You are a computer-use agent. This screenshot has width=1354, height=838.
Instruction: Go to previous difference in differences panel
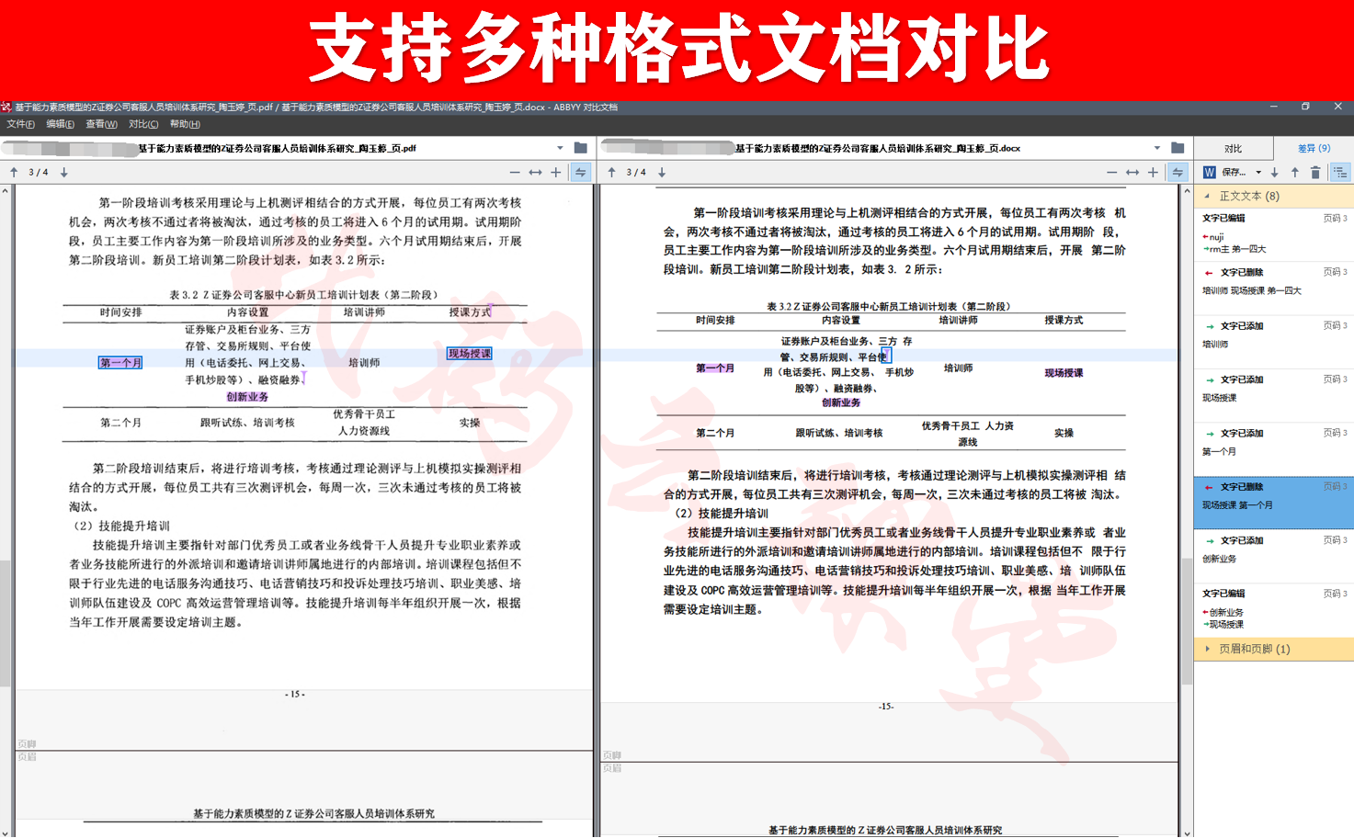[x=1295, y=173]
